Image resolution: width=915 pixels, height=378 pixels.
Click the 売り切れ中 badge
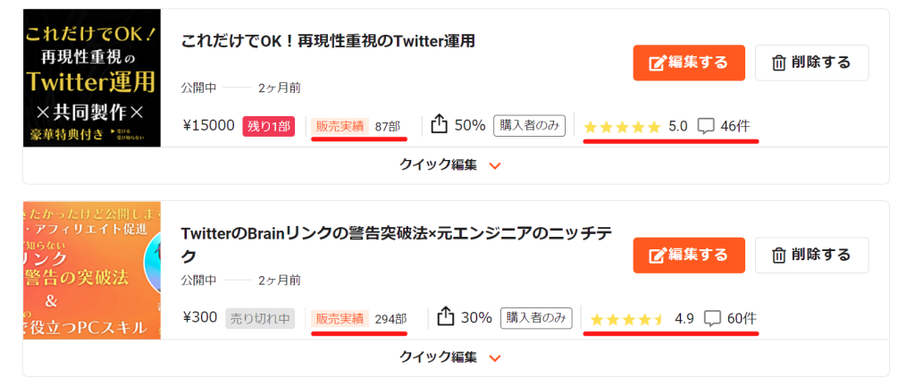(260, 318)
